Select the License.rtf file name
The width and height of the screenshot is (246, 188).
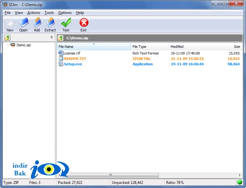[x=72, y=53]
